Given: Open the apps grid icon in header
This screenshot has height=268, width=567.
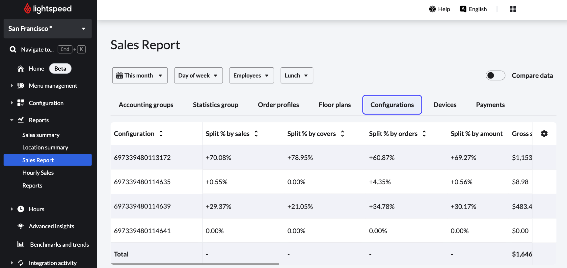Looking at the screenshot, I should point(513,9).
